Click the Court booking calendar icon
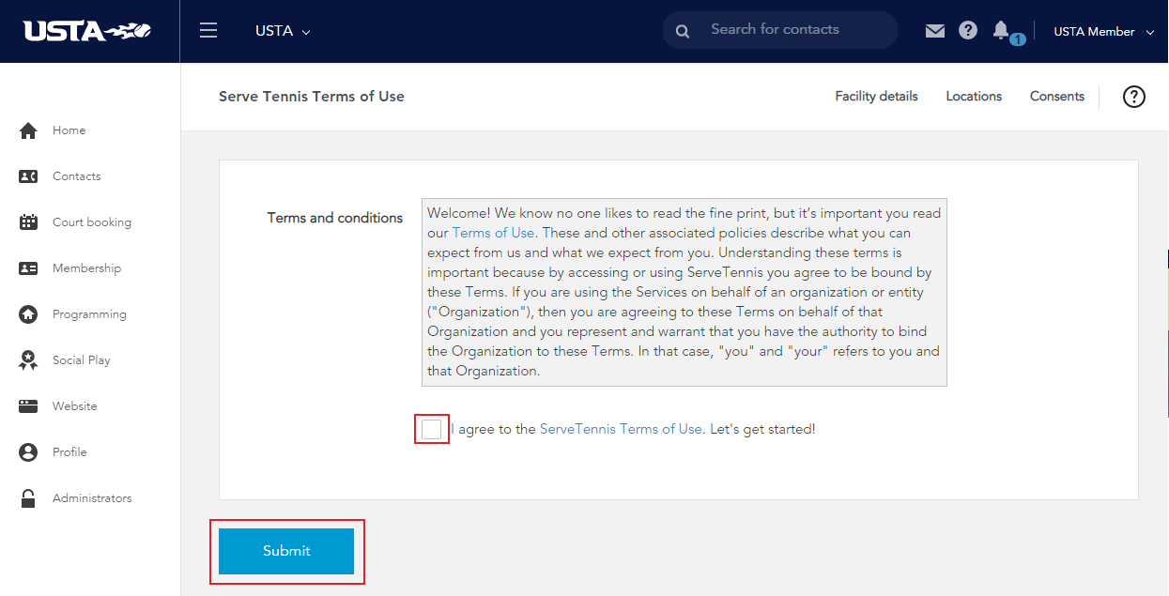The height and width of the screenshot is (596, 1169). (x=28, y=222)
